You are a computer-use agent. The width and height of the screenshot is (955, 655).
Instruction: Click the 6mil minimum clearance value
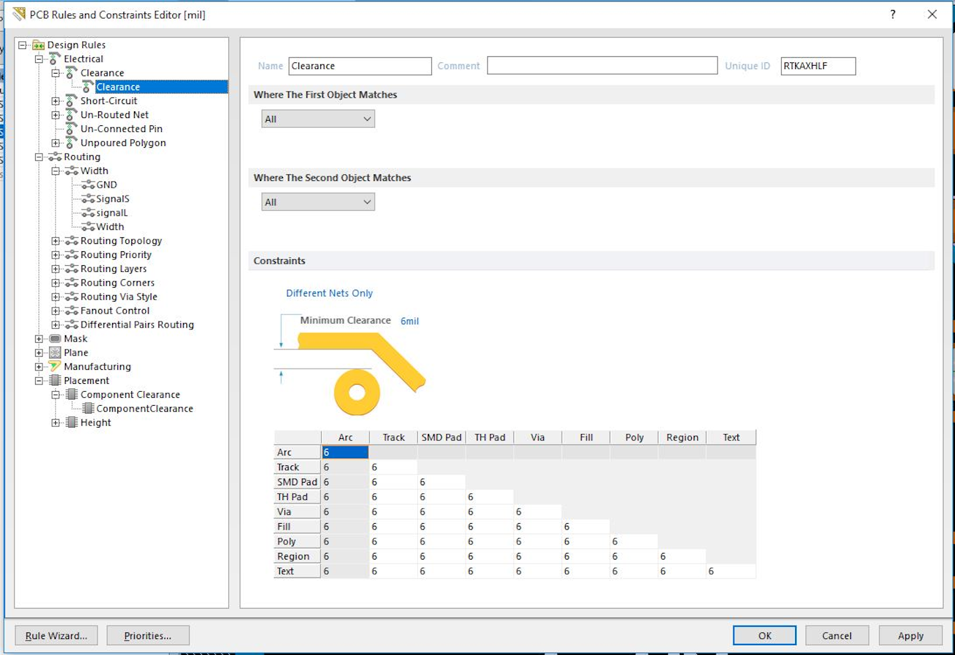[x=409, y=321]
